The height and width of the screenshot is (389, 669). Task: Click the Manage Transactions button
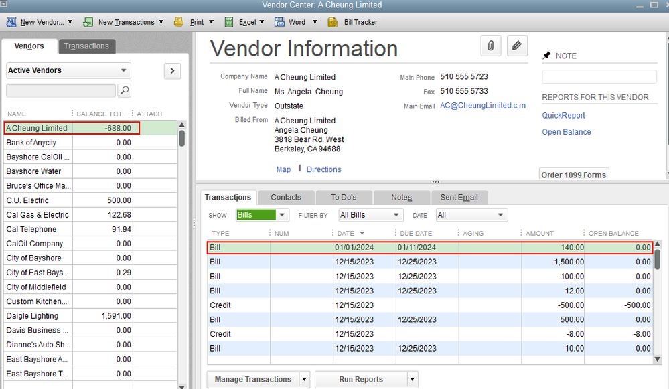click(253, 379)
